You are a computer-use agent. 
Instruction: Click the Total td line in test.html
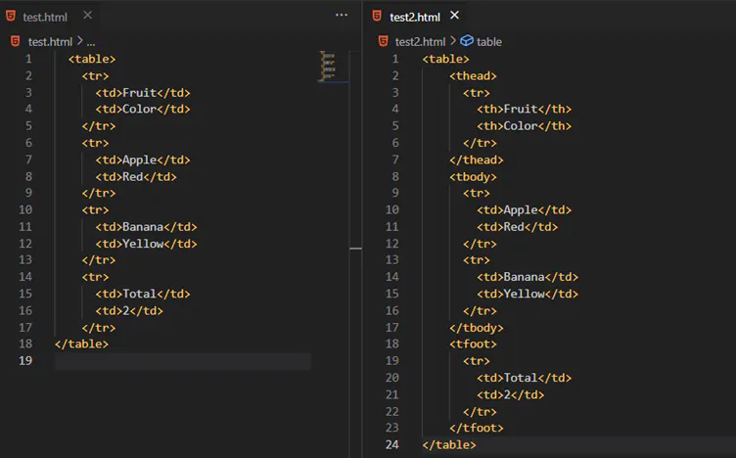coord(143,295)
